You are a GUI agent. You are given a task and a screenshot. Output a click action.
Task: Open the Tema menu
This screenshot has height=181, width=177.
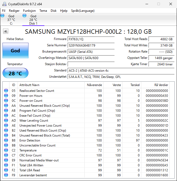(43, 11)
